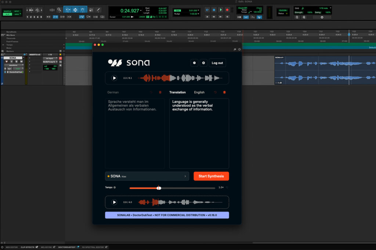Screen dimensions: 376x250
Task: Click Return to Zero transport button
Action: coord(207,17)
